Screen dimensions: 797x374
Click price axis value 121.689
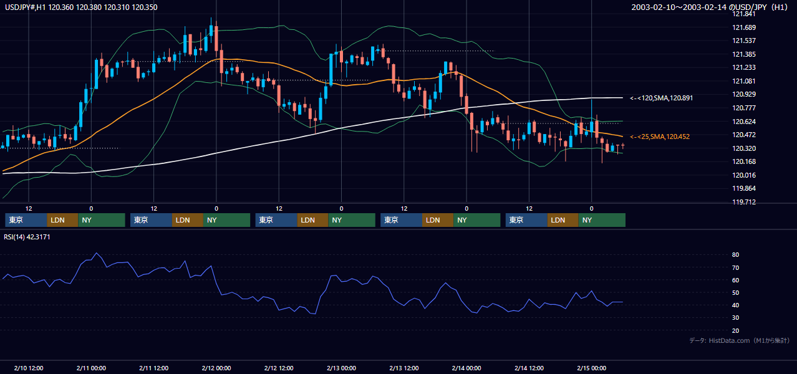point(745,27)
